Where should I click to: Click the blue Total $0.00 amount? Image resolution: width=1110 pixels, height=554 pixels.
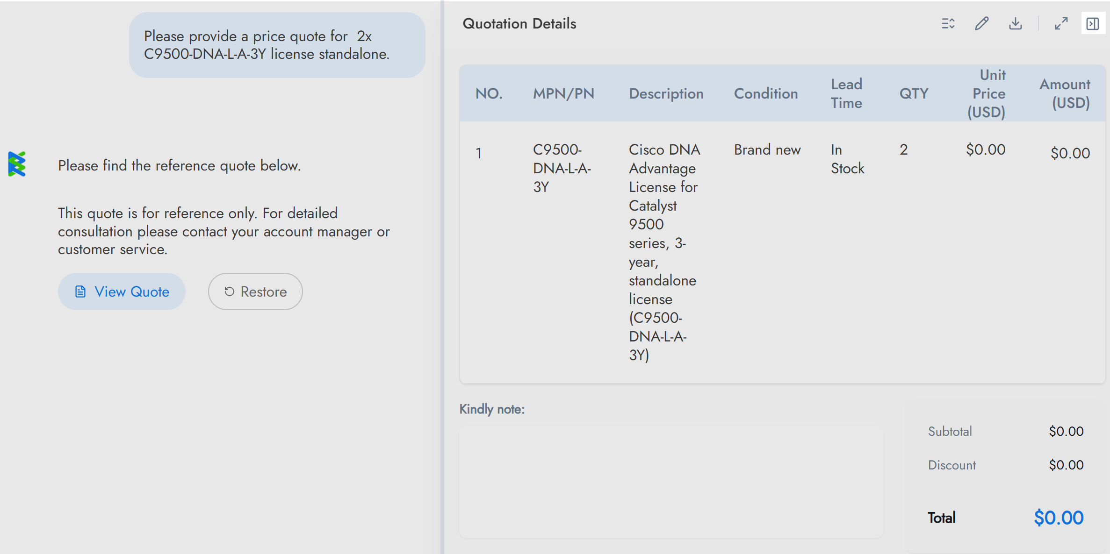(x=1058, y=518)
